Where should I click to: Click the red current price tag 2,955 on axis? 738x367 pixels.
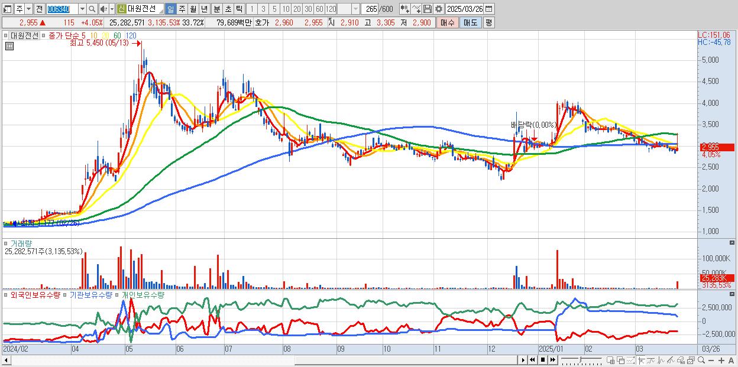point(717,147)
